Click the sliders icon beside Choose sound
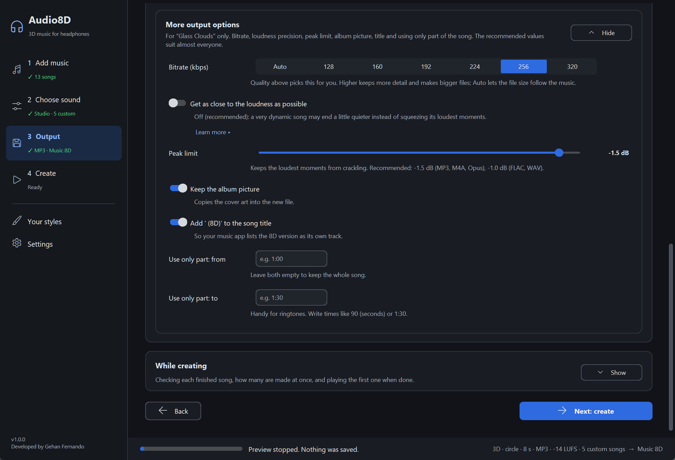This screenshot has width=675, height=460. (x=17, y=106)
